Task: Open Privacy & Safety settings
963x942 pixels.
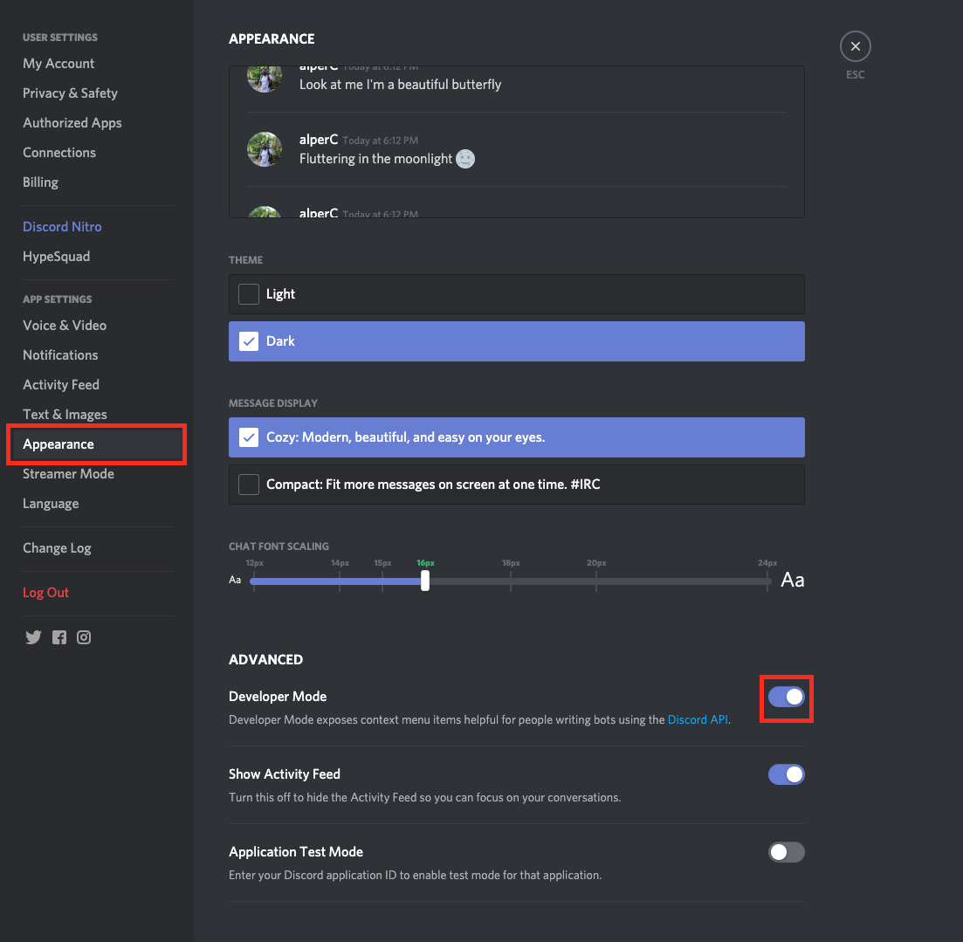Action: pyautogui.click(x=70, y=93)
